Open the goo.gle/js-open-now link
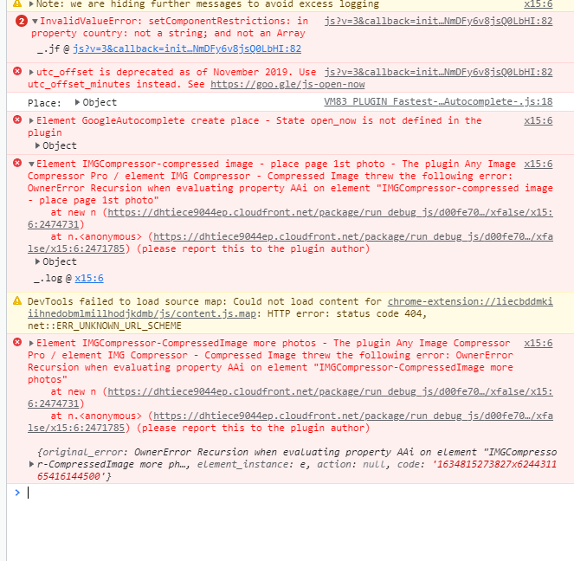574x561 pixels. [287, 85]
